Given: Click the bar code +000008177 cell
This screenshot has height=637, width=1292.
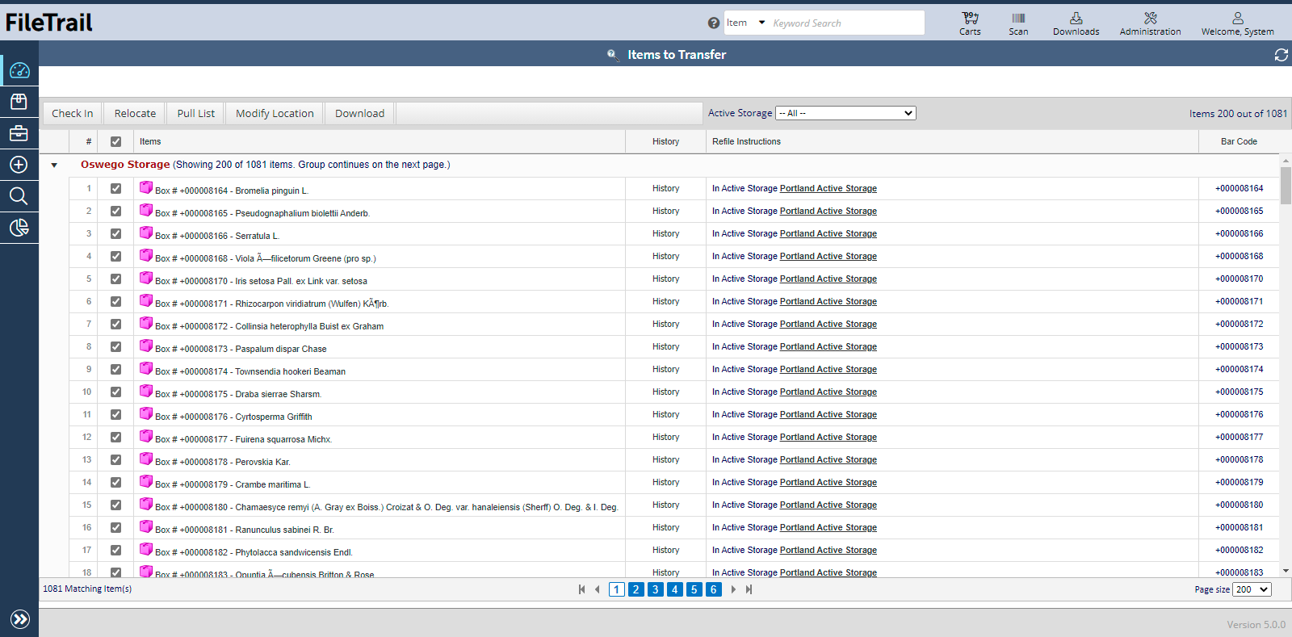Looking at the screenshot, I should click(1239, 437).
